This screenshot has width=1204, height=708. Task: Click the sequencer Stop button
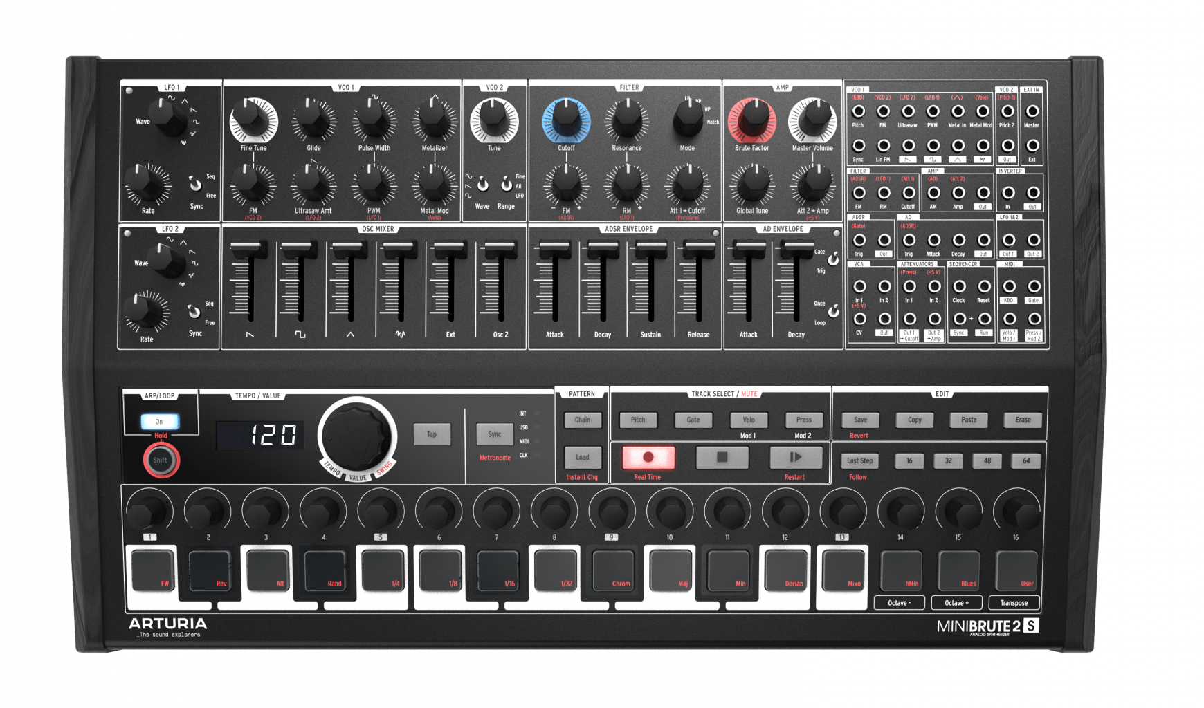coord(722,457)
